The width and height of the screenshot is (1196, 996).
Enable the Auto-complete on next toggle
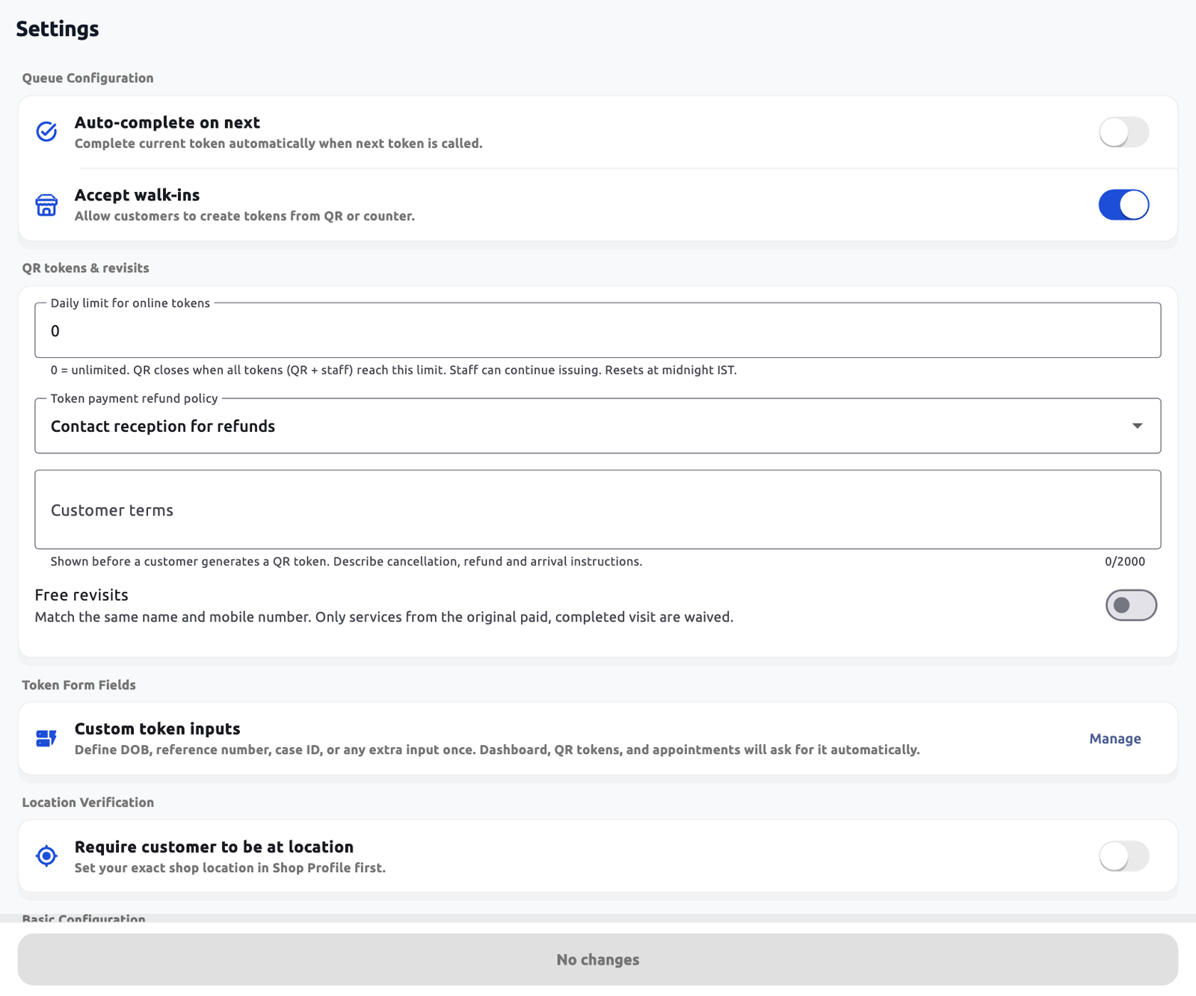point(1123,132)
